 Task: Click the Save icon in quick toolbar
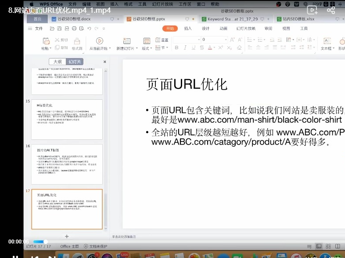point(59,29)
